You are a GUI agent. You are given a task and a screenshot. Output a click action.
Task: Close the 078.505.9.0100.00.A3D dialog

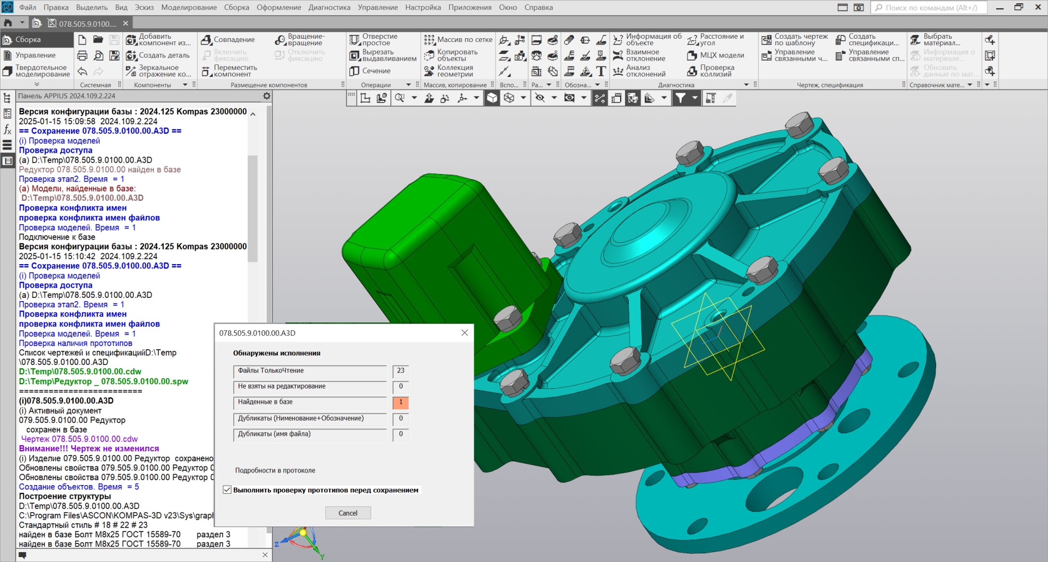[x=465, y=333]
